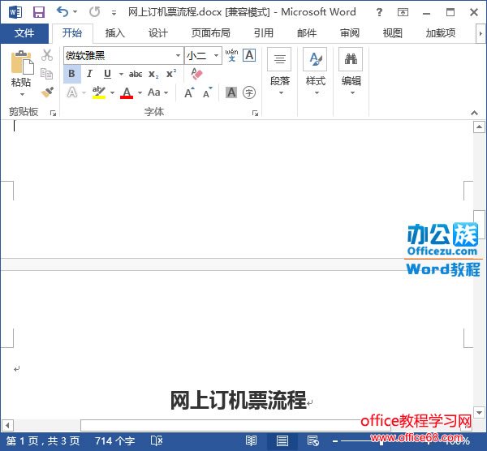
Task: Increase font size with grow icon
Action: pyautogui.click(x=189, y=92)
